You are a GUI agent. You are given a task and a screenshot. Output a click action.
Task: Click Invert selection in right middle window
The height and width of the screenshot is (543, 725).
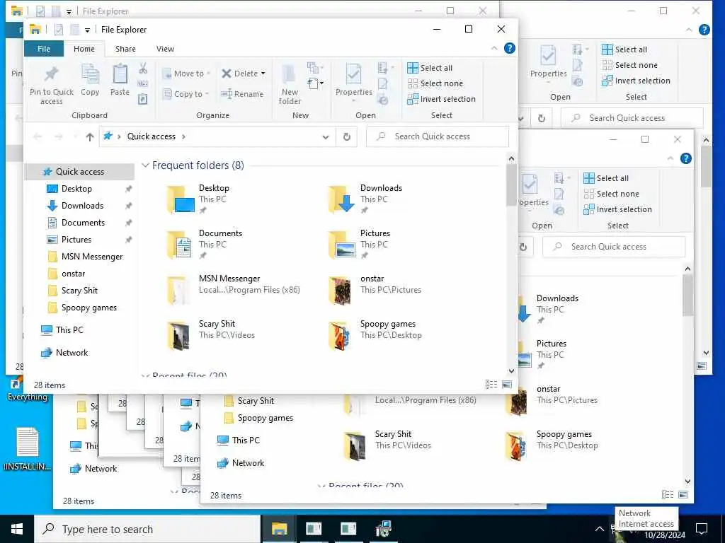point(617,209)
